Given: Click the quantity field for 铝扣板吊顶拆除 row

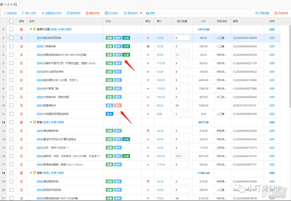Looking at the screenshot, I should click(x=182, y=38).
